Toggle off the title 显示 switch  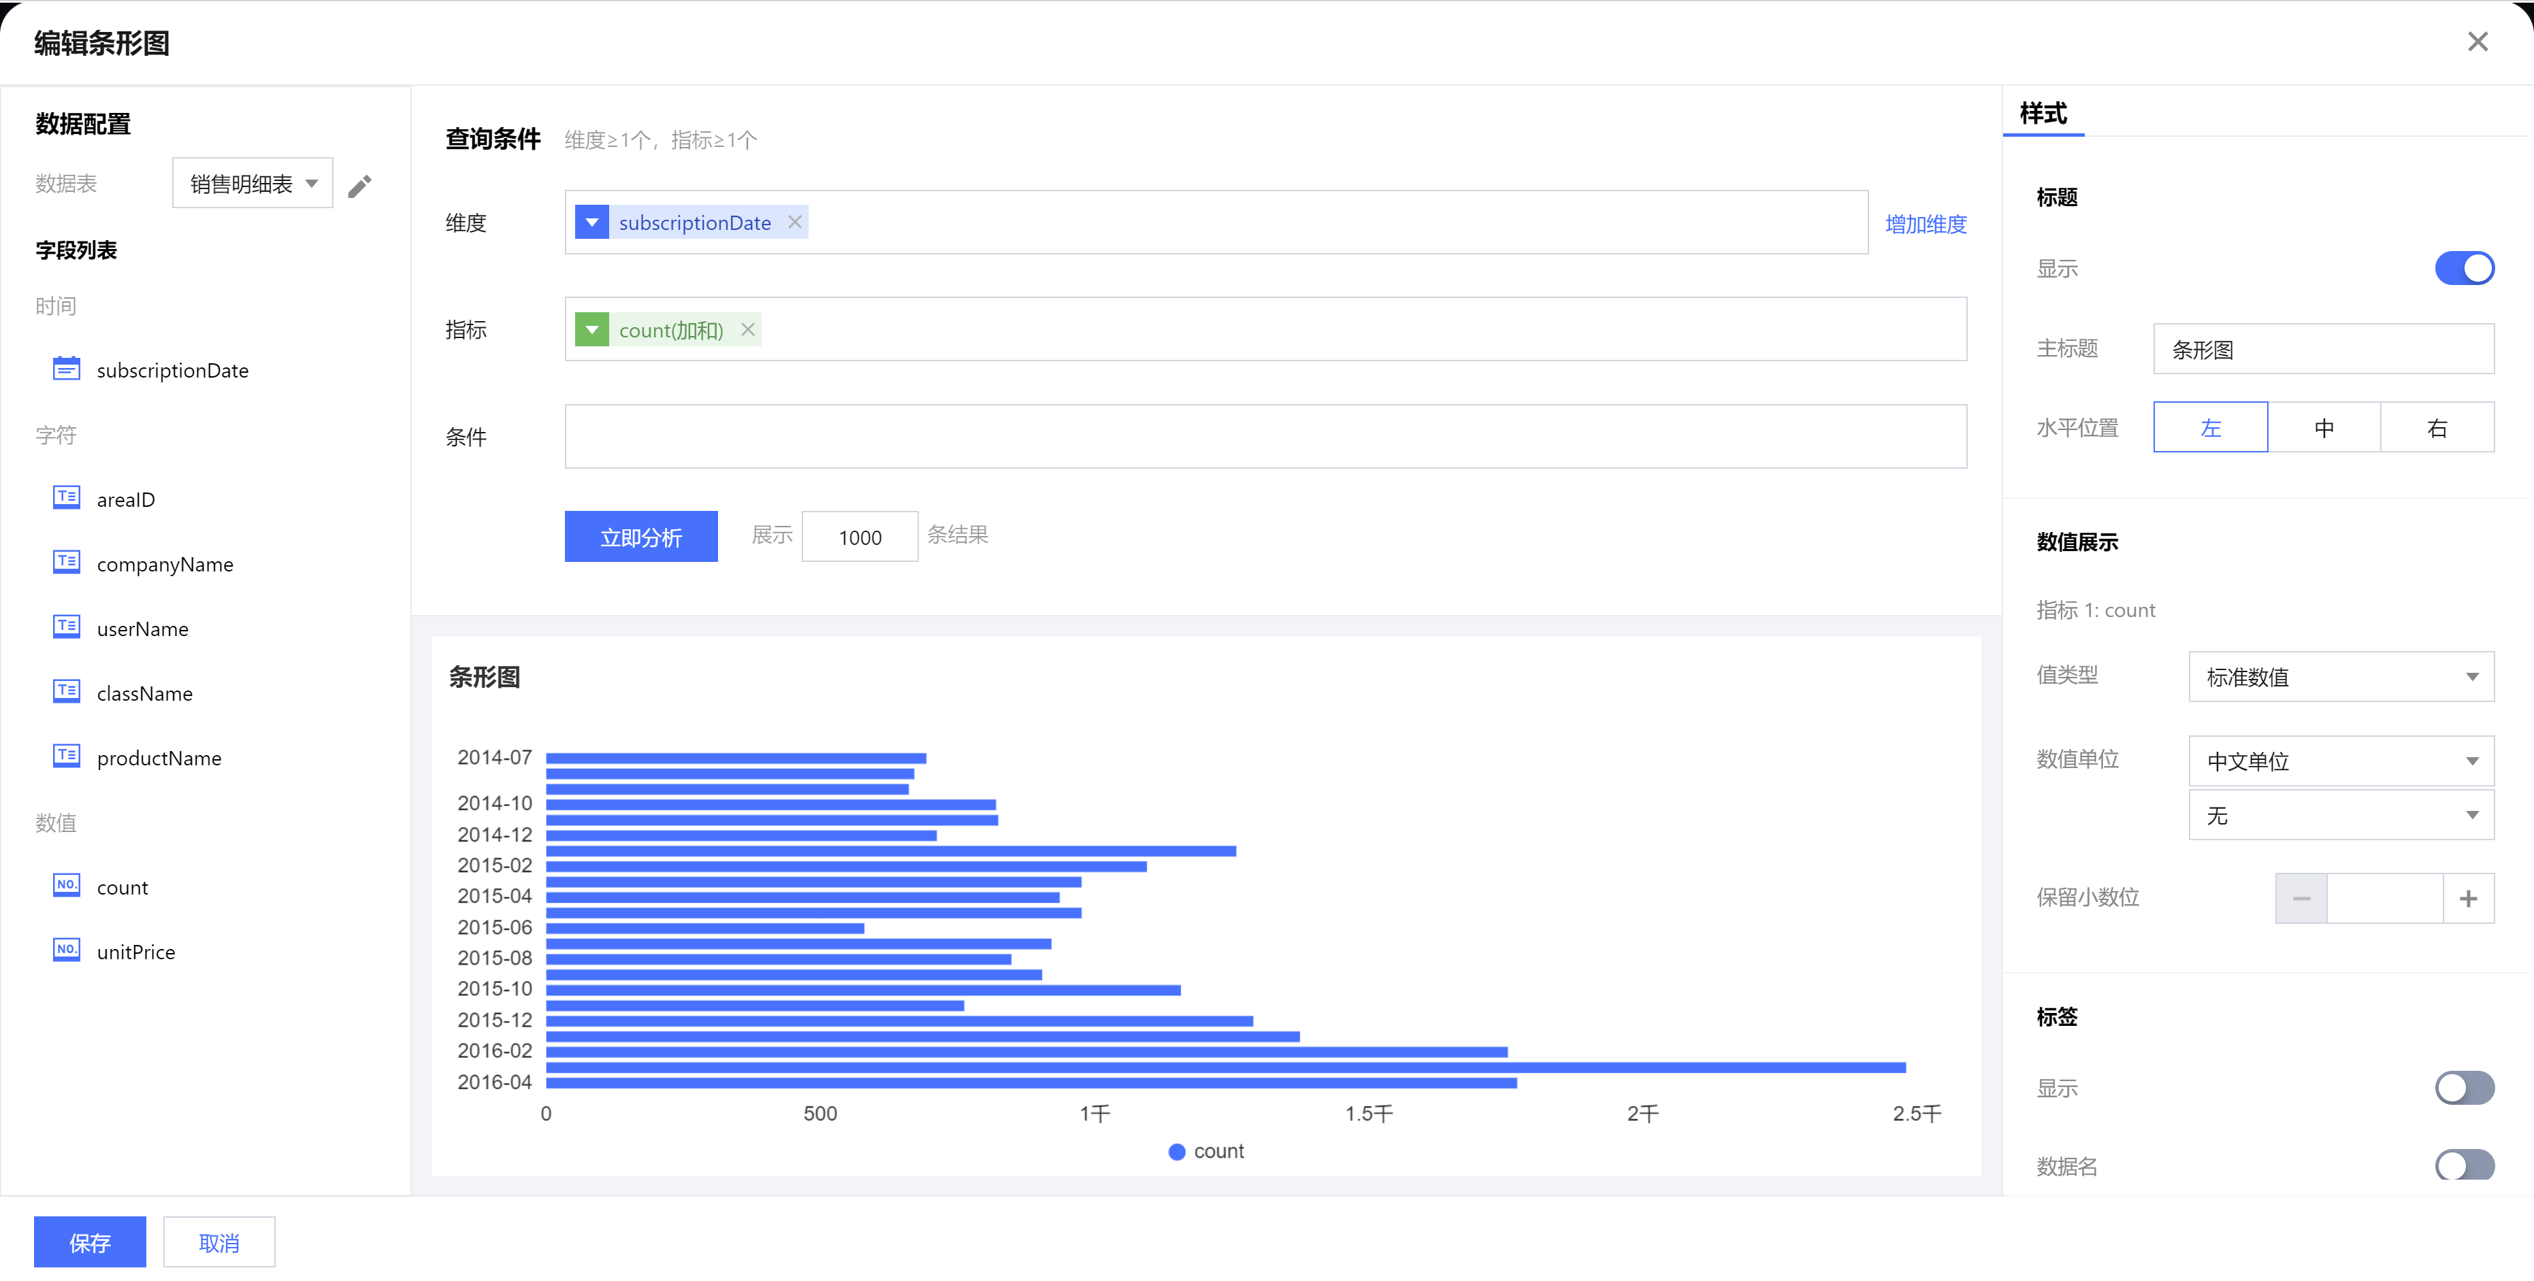coord(2463,267)
